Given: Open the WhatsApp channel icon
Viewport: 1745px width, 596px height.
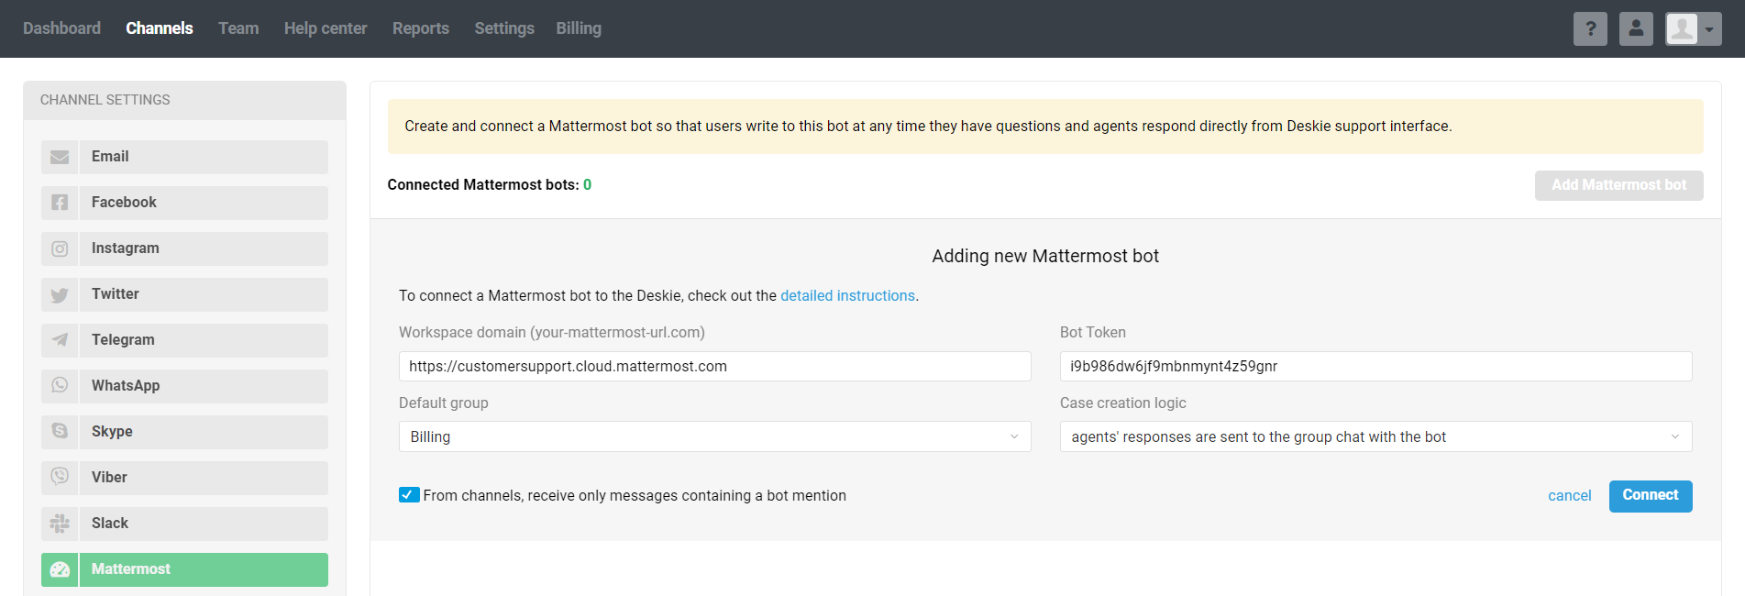Looking at the screenshot, I should (60, 386).
